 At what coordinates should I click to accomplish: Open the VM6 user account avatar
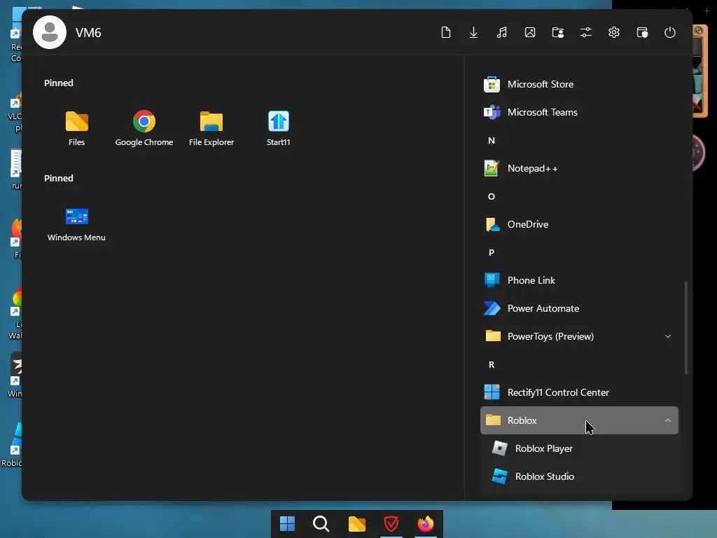50,32
